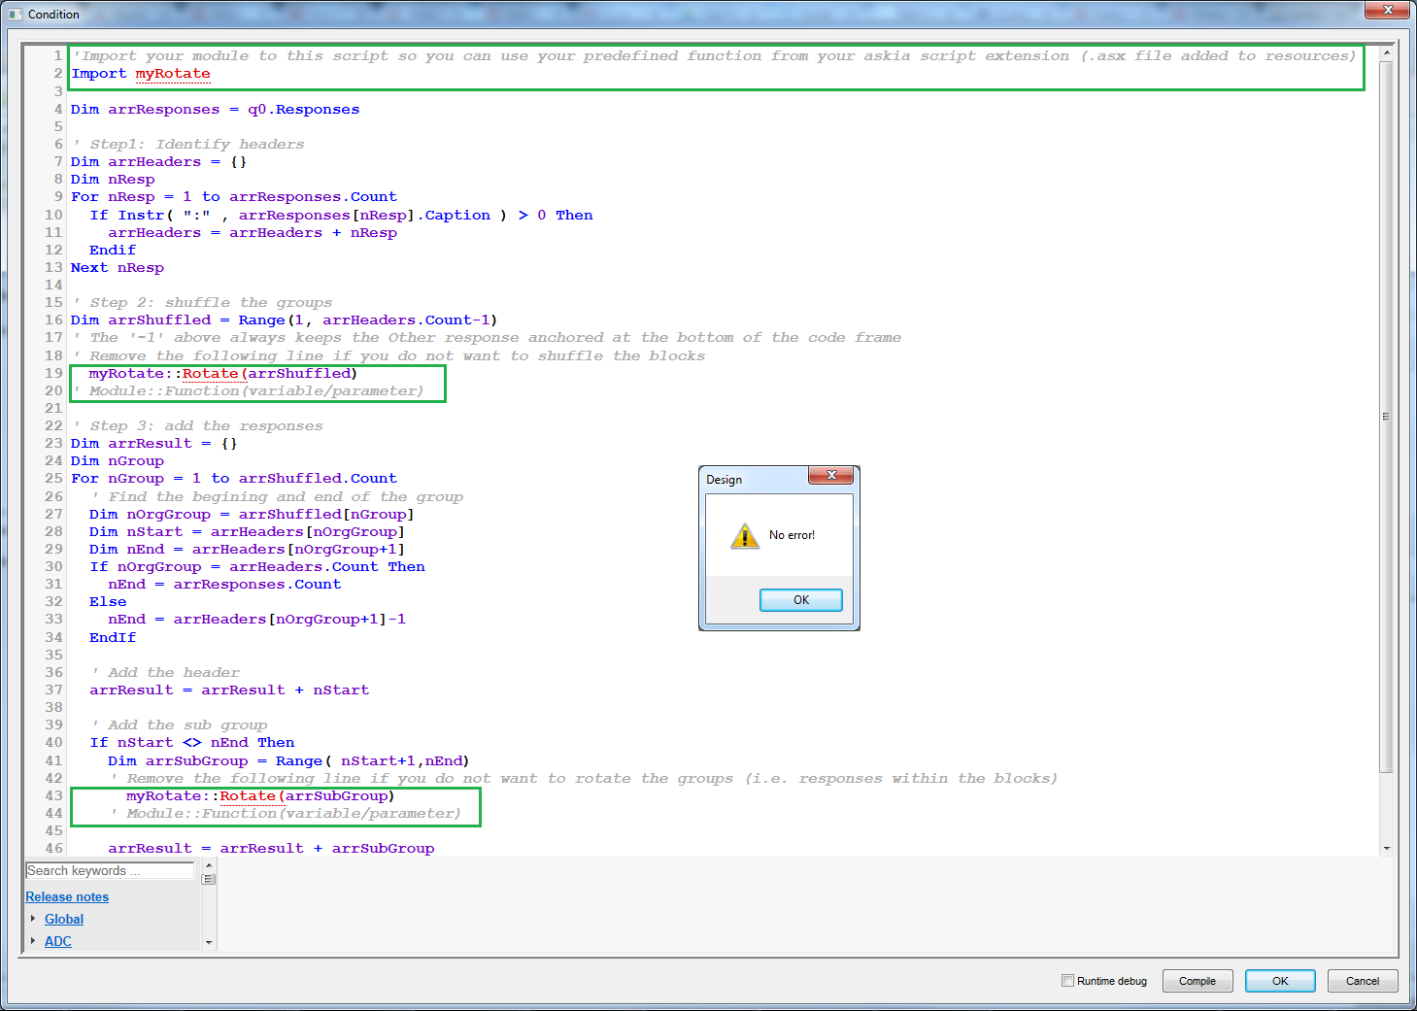The height and width of the screenshot is (1011, 1417).
Task: Click OK at the bottom of Condition window
Action: tap(1280, 981)
